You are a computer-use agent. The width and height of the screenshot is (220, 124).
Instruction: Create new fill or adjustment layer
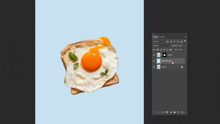(x=170, y=112)
